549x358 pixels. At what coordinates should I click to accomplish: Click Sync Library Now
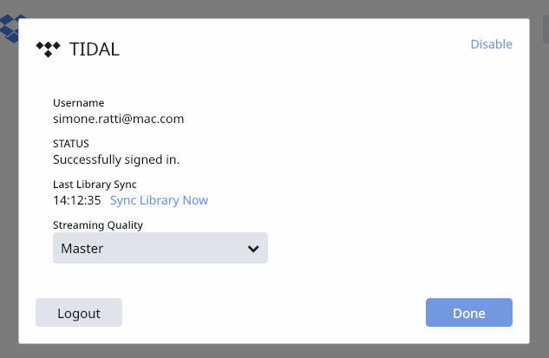(159, 200)
